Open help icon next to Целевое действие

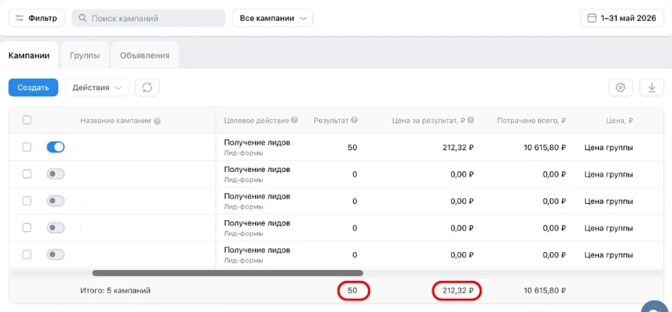click(x=295, y=121)
